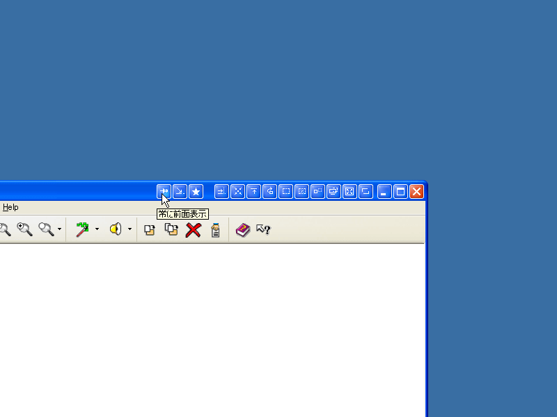Activate the What's This arrow-question help pointer
557x417 pixels.
[264, 229]
